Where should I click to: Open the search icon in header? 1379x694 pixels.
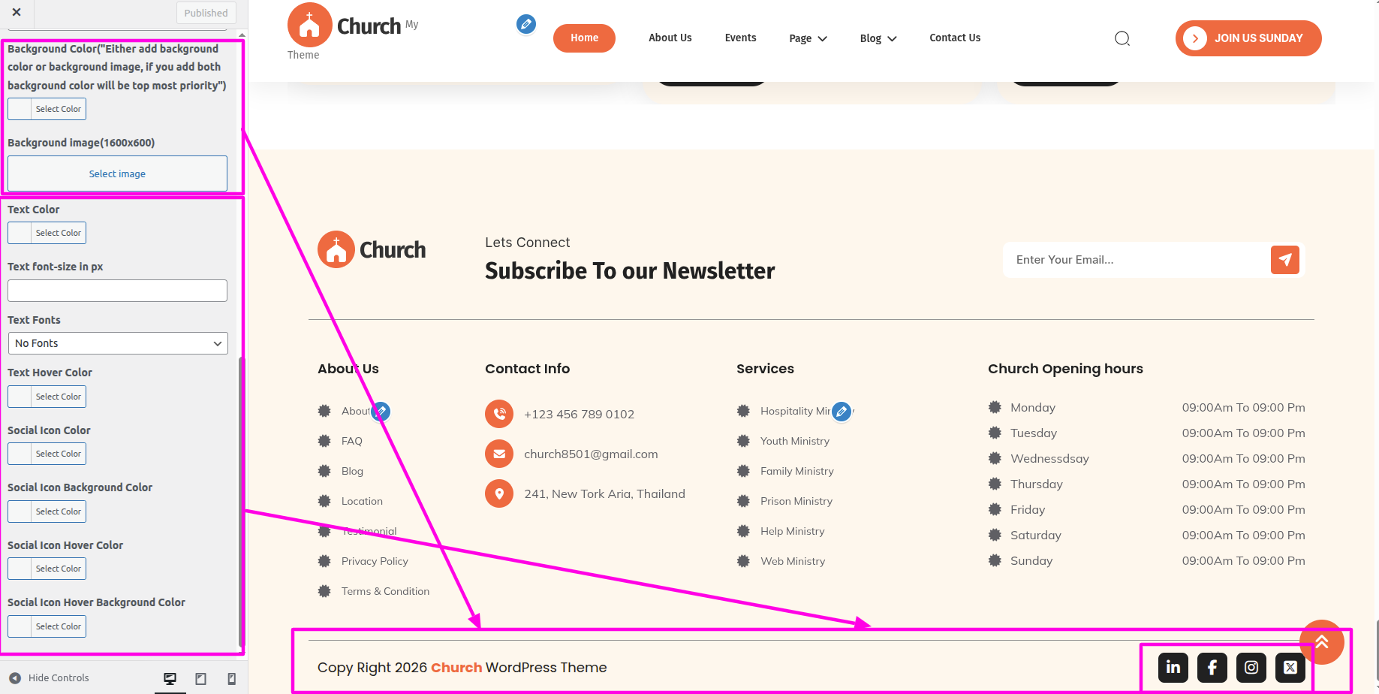pyautogui.click(x=1122, y=38)
